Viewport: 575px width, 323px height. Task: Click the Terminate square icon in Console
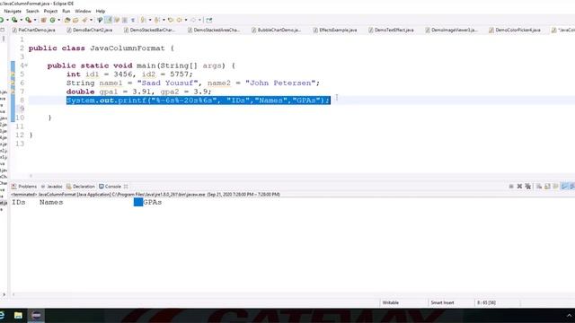511,187
